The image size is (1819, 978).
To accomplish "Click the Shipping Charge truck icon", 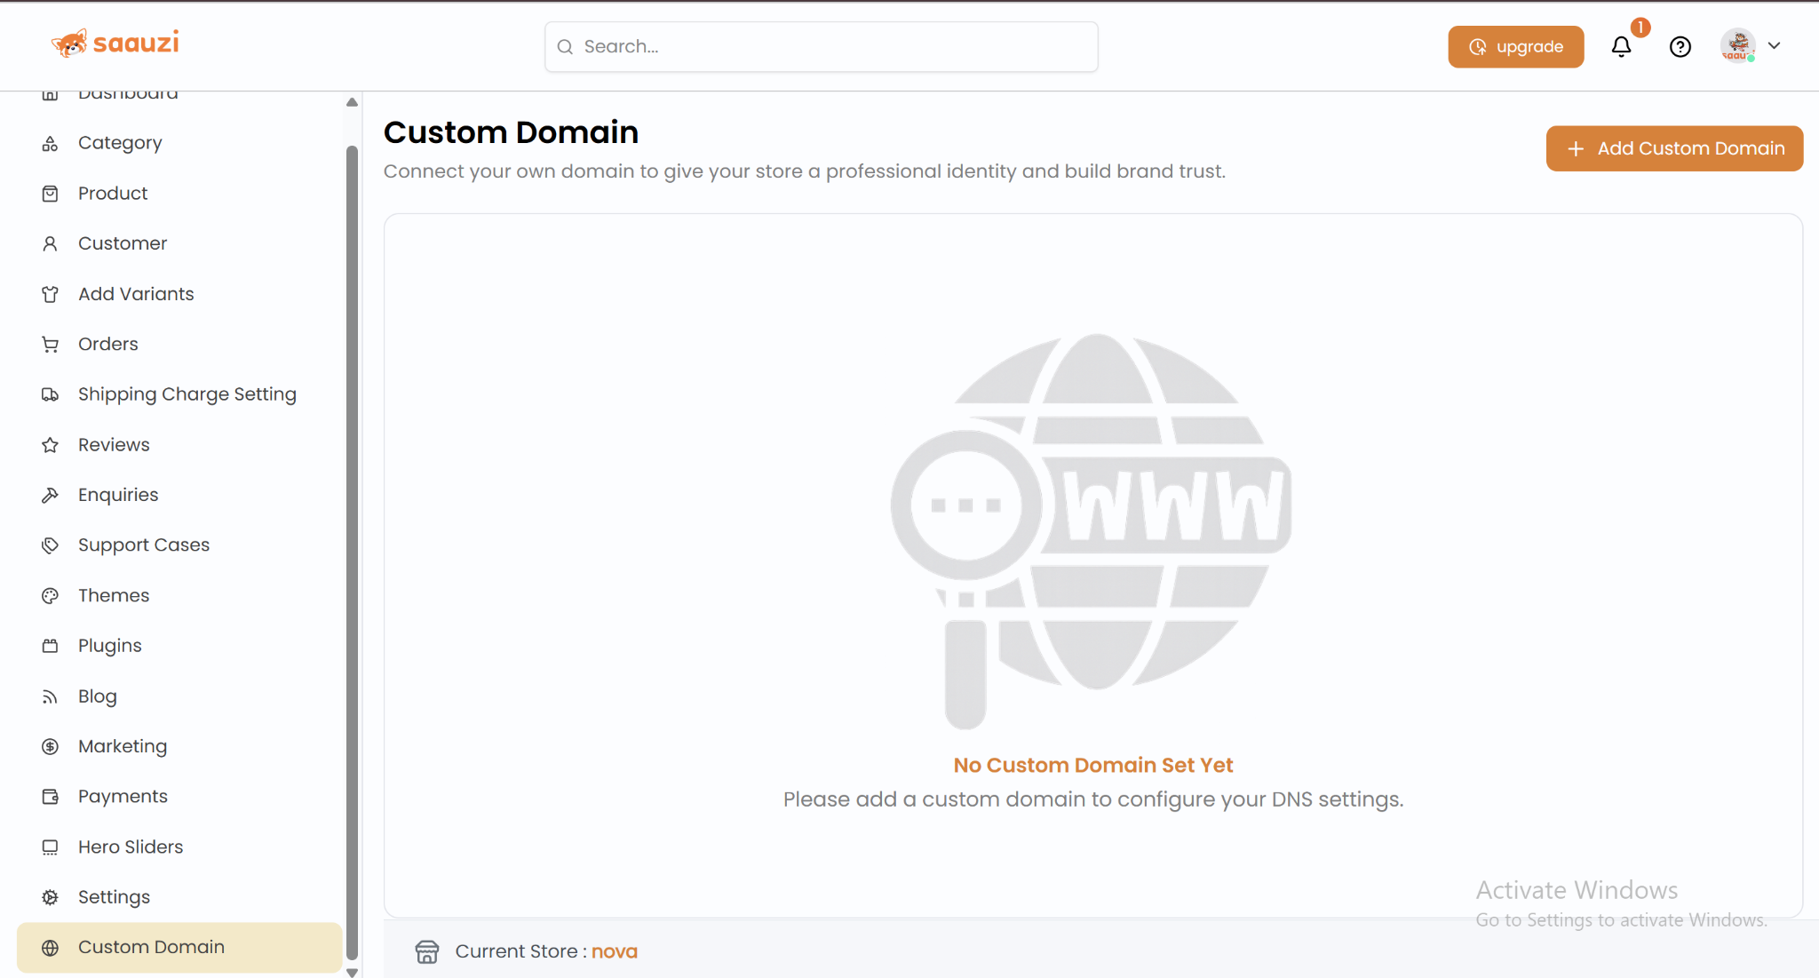I will pos(51,394).
